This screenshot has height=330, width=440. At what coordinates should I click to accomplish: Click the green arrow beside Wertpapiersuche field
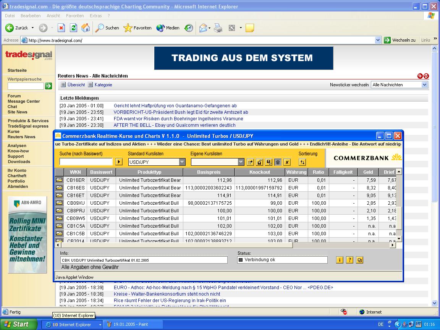tap(49, 86)
